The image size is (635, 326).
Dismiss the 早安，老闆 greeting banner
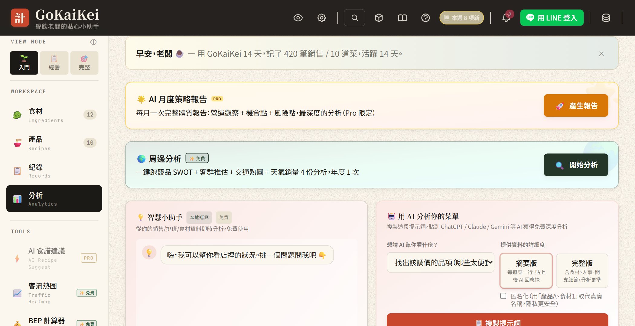point(601,54)
